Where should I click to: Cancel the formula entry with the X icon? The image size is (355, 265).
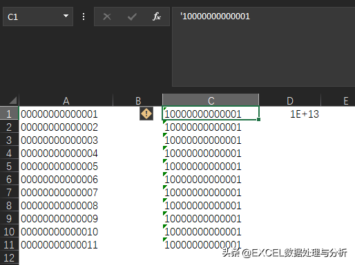tap(107, 17)
